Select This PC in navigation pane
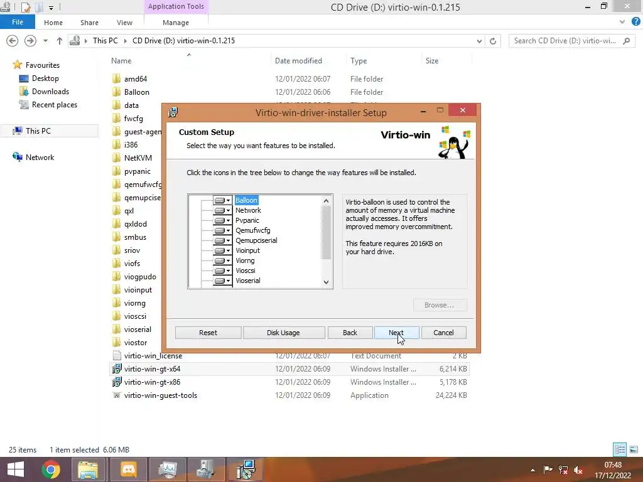 coord(38,131)
